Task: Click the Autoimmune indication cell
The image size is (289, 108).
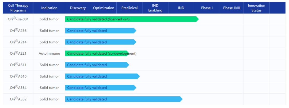Action: [x=49, y=54]
